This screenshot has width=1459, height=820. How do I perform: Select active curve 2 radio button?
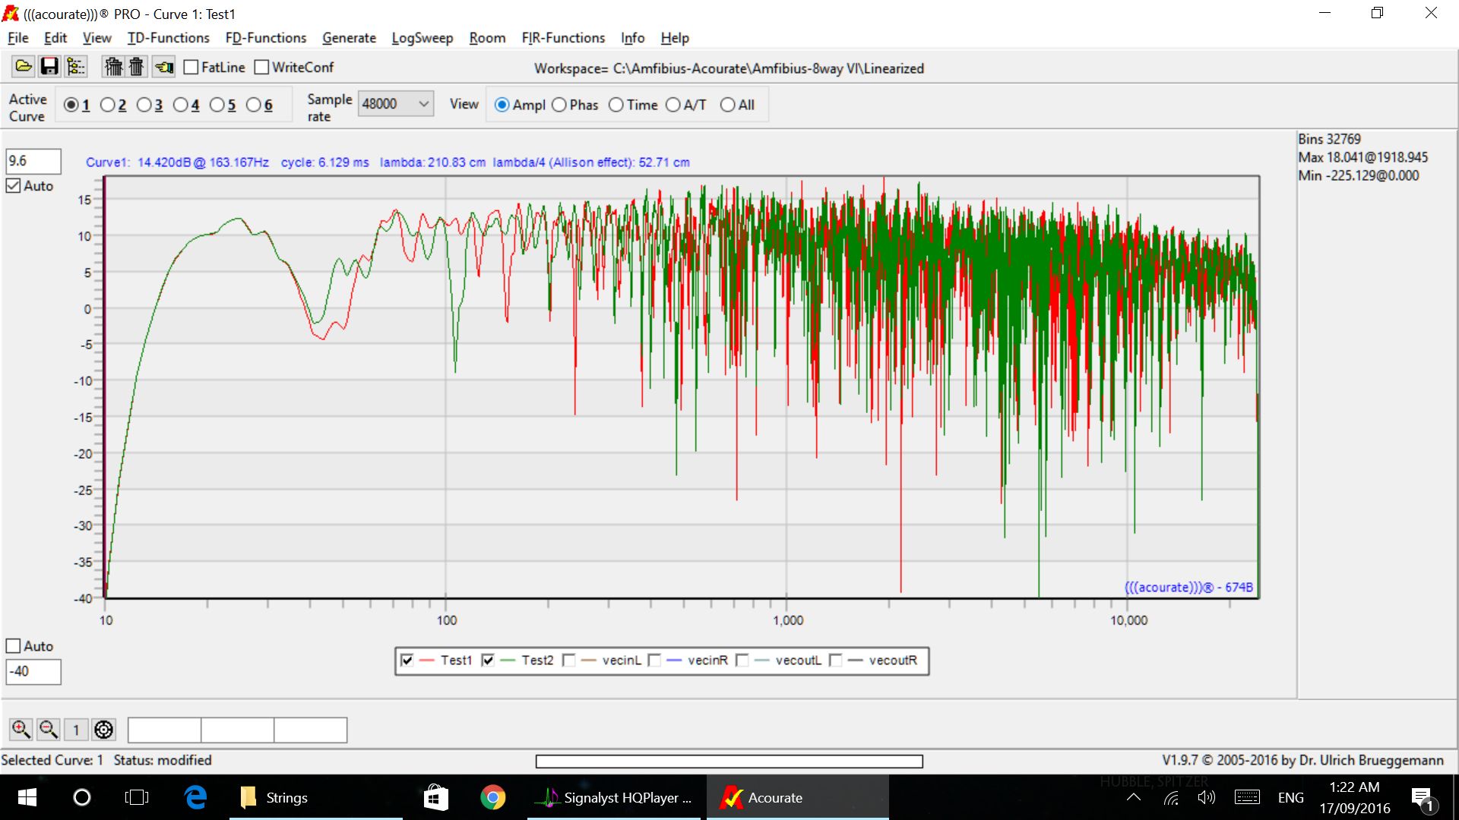[x=108, y=105]
